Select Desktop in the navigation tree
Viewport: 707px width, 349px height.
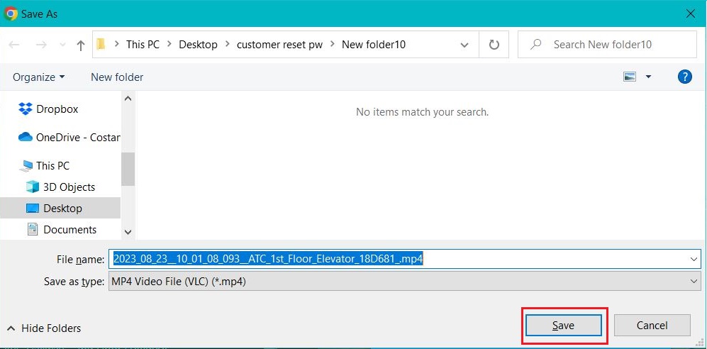coord(60,208)
